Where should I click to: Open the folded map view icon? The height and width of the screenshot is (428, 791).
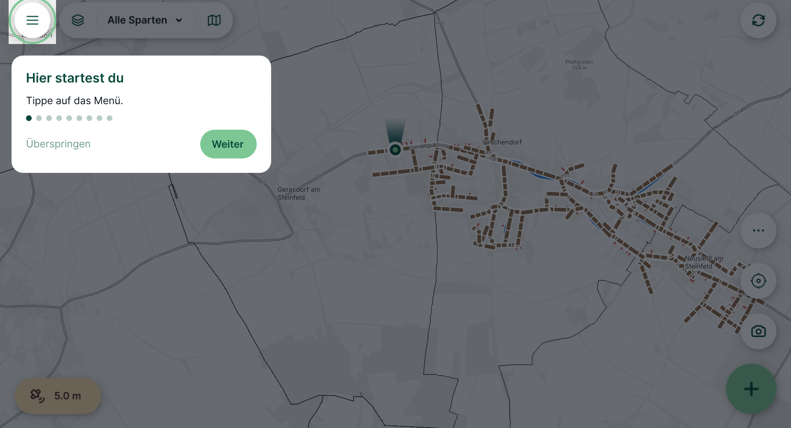(214, 20)
